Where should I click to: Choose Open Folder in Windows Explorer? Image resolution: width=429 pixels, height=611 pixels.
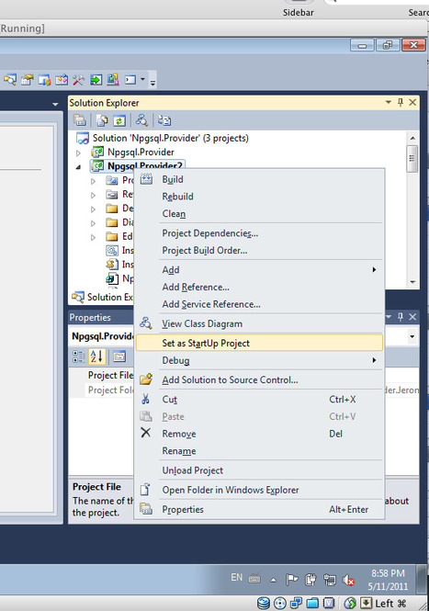pyautogui.click(x=259, y=490)
